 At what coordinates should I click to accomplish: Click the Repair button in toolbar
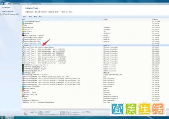click(x=40, y=17)
